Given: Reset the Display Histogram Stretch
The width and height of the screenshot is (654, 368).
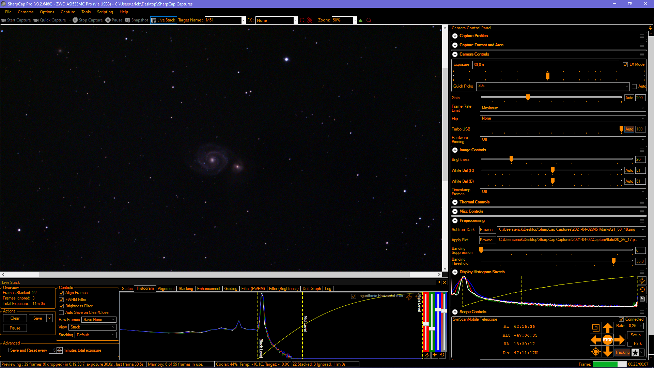Looking at the screenshot, I should tap(642, 290).
